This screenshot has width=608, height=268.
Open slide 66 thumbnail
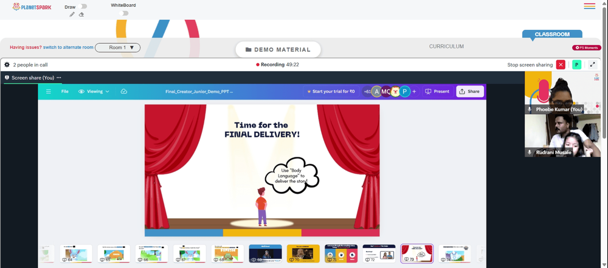pos(151,253)
